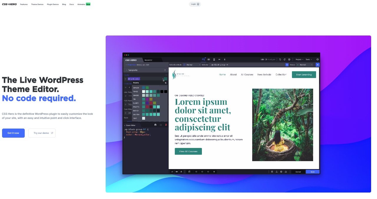Select the tablet landscape viewport icon

pyautogui.click(x=209, y=60)
